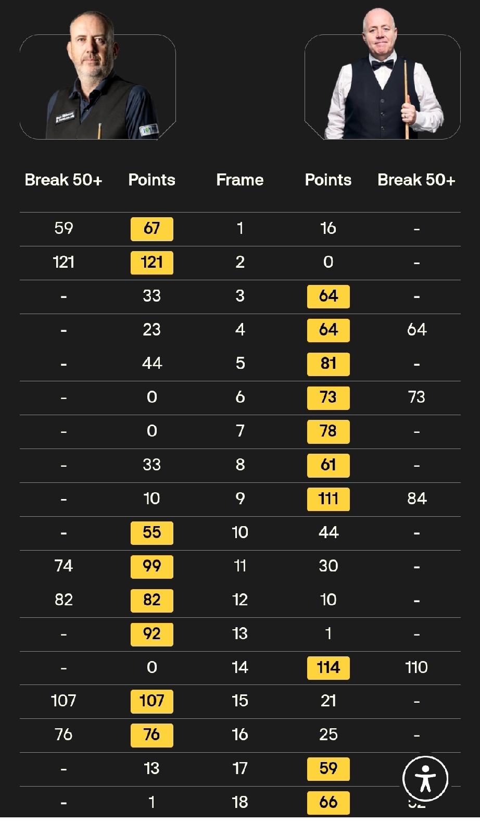Select the left Break 50+ column header
480x822 pixels.
[x=64, y=180]
